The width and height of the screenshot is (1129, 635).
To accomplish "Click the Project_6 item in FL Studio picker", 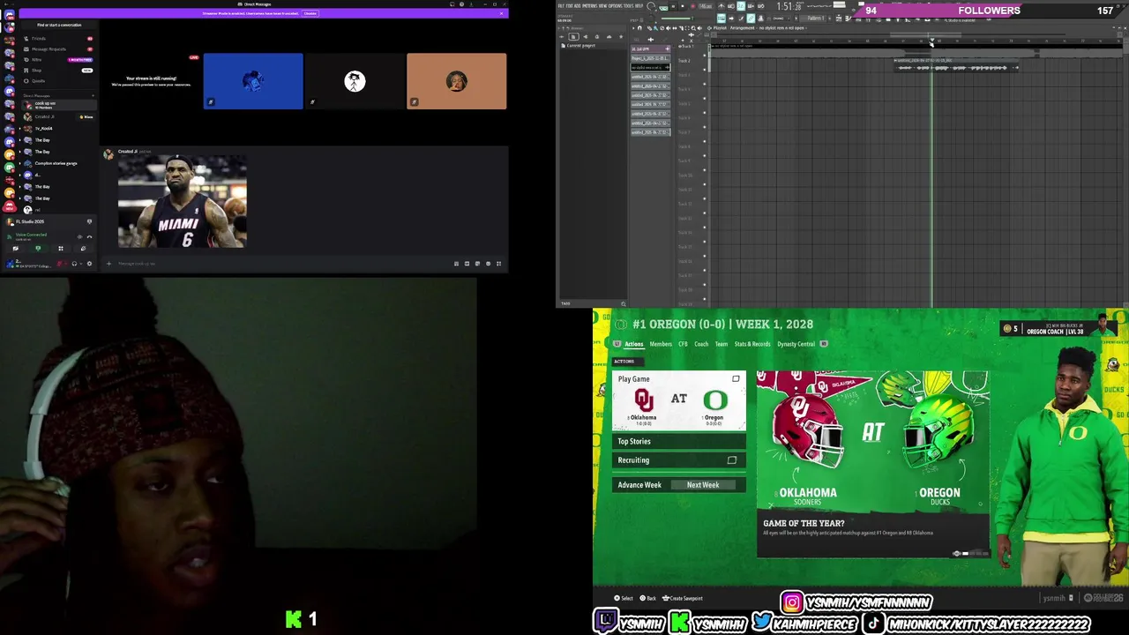I will [x=650, y=58].
